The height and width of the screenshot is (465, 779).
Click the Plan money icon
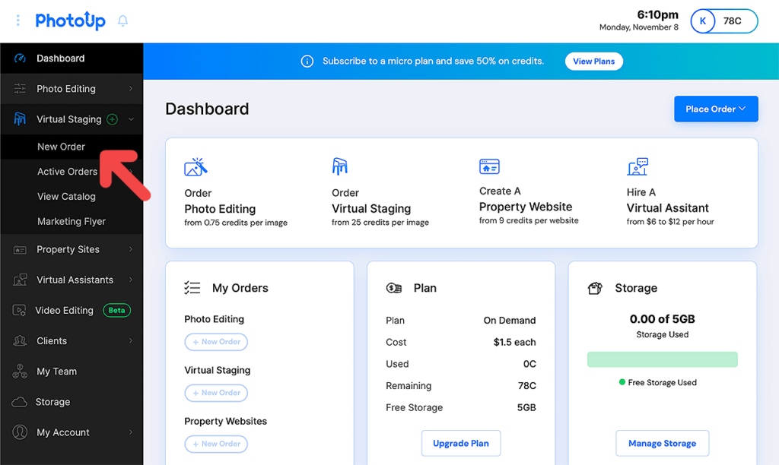(x=394, y=288)
